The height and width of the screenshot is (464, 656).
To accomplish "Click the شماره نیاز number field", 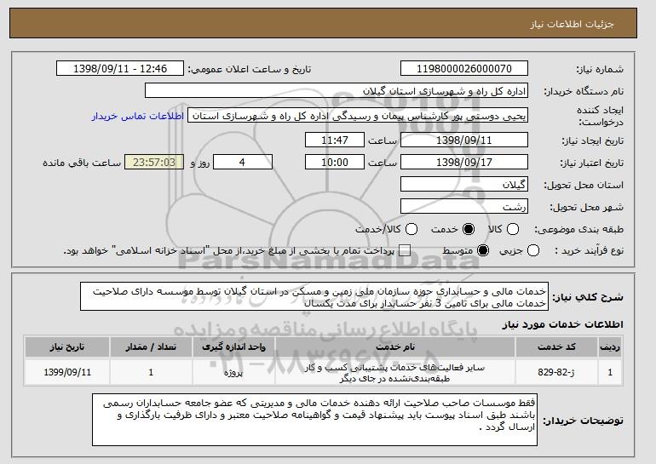I will [x=464, y=69].
